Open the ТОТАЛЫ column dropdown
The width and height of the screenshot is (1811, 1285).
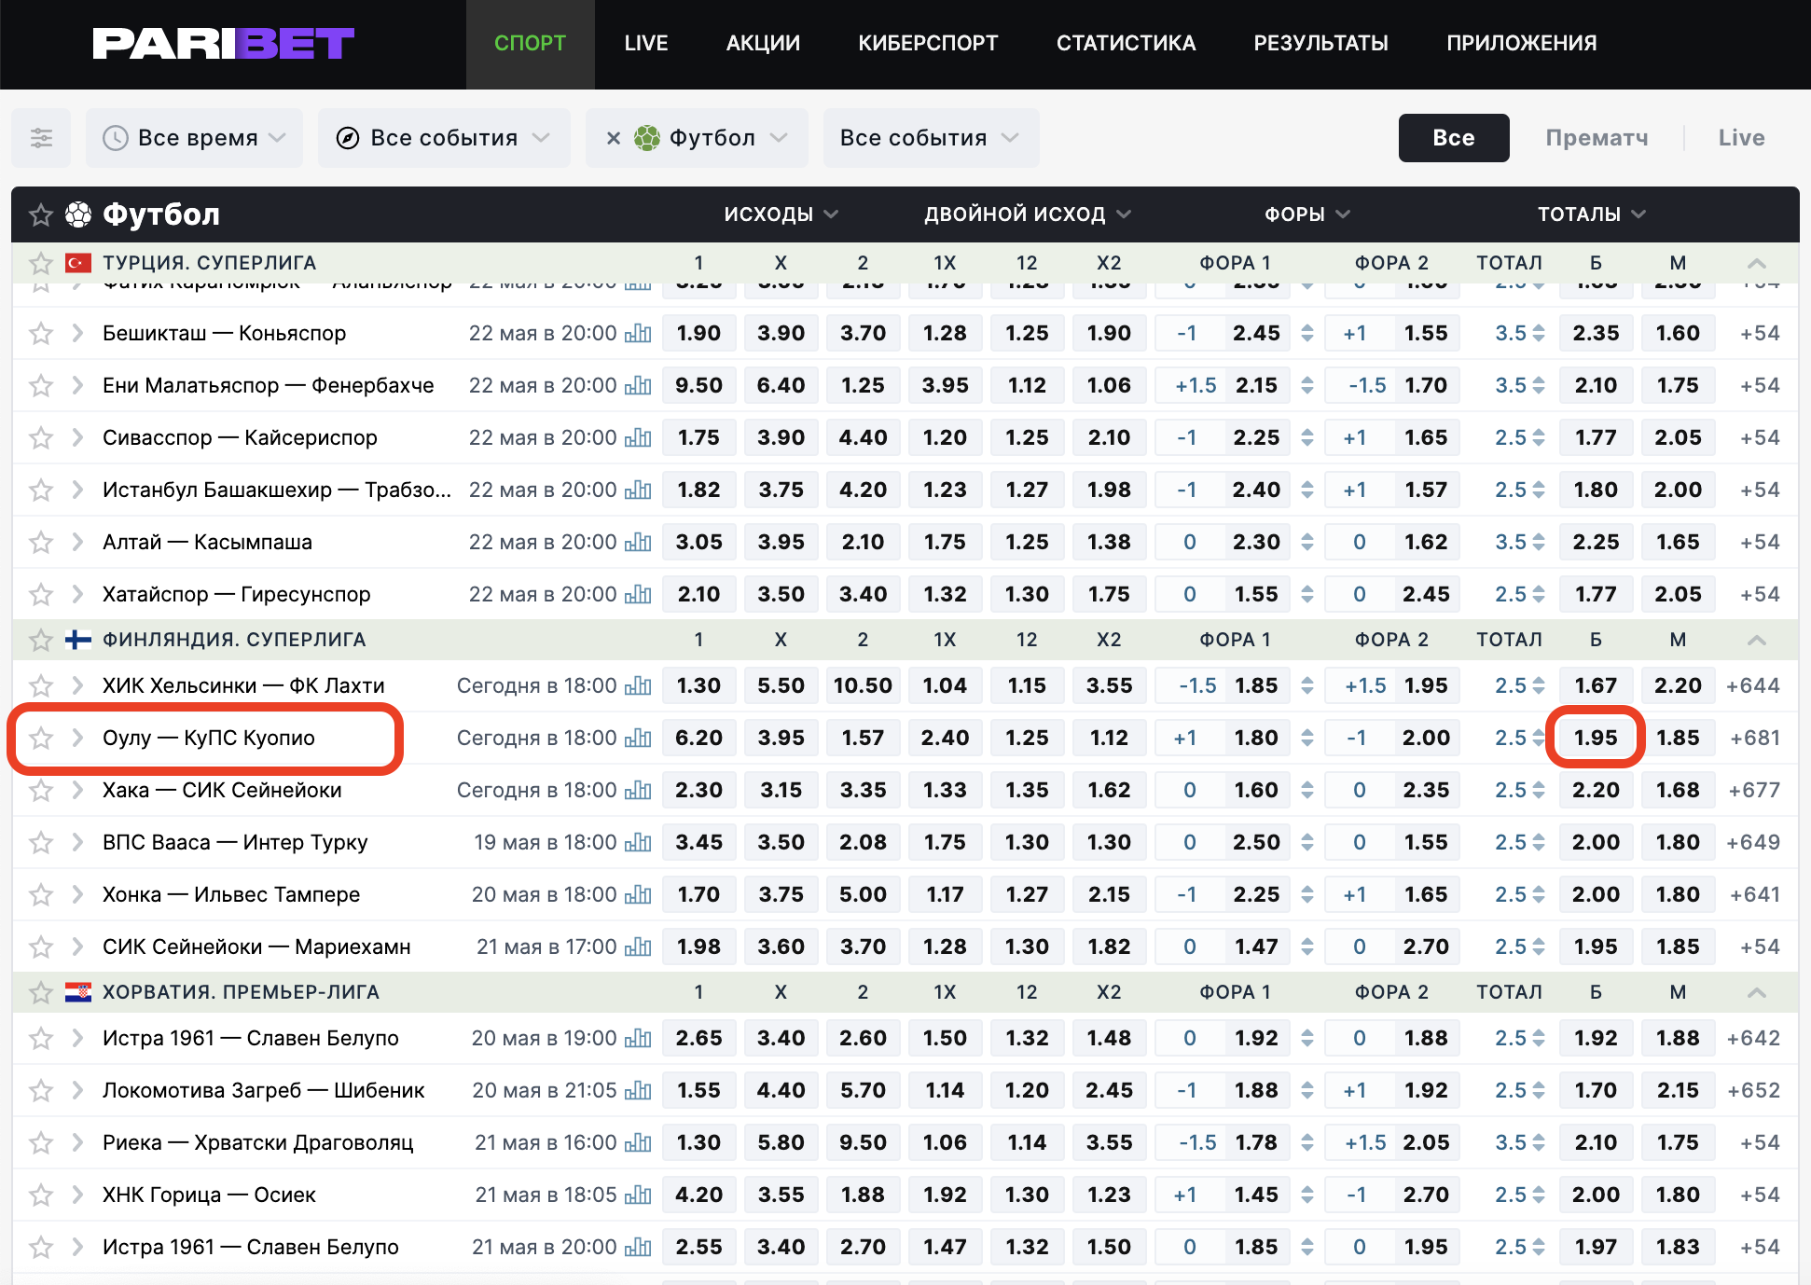pyautogui.click(x=1591, y=214)
